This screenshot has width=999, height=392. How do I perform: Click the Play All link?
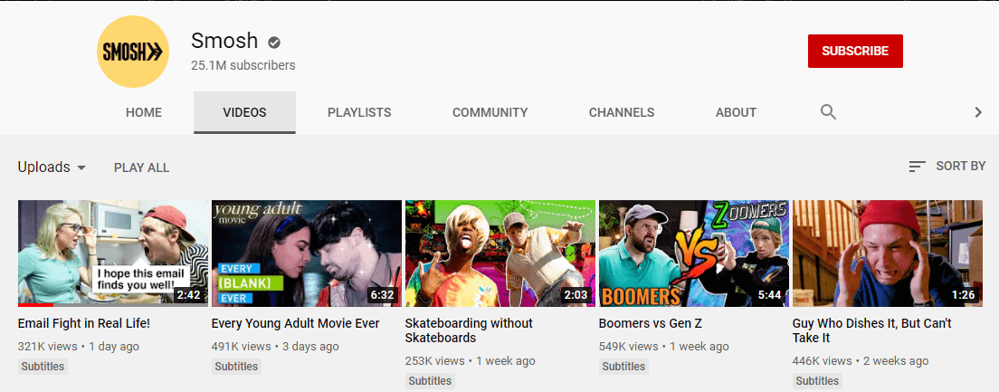tap(141, 167)
